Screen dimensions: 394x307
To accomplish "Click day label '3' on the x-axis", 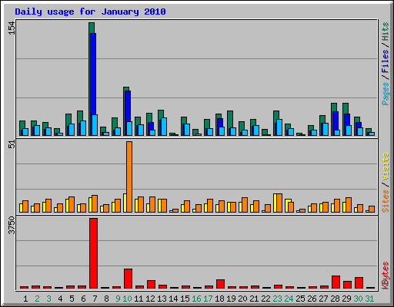I will pyautogui.click(x=48, y=299).
